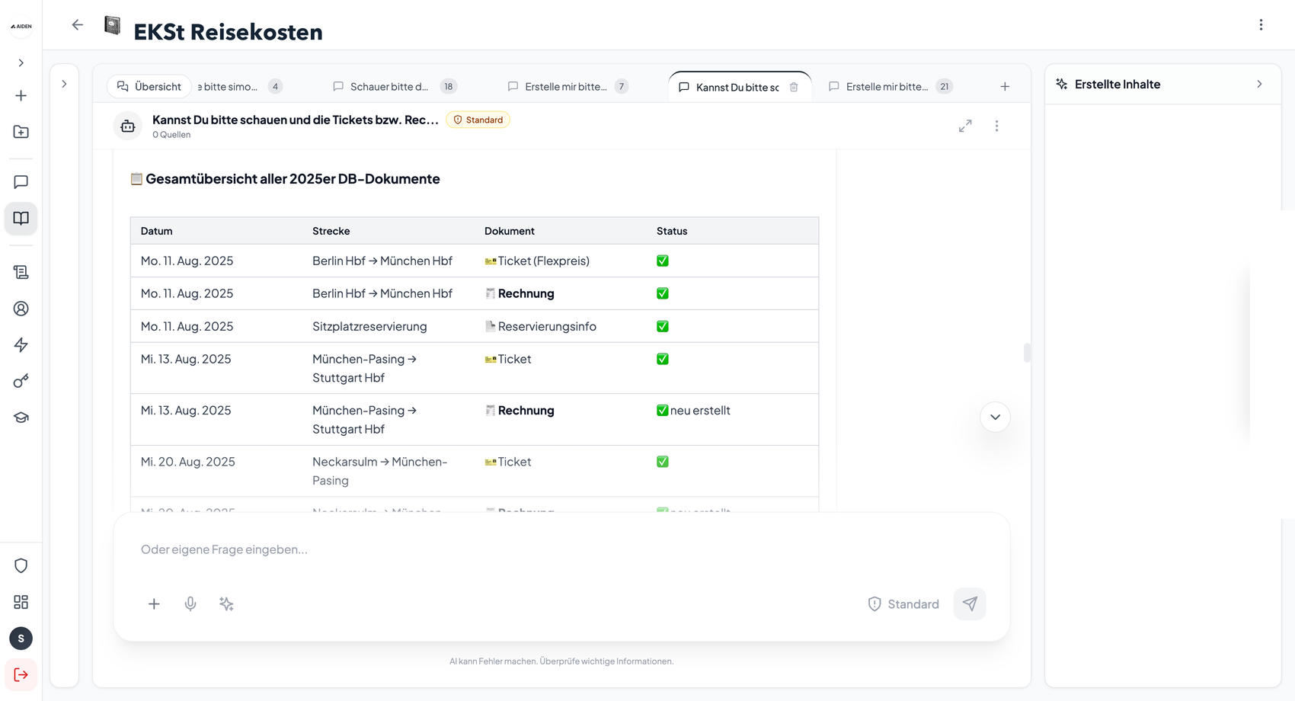Click the S user avatar
This screenshot has width=1295, height=701.
click(x=21, y=639)
